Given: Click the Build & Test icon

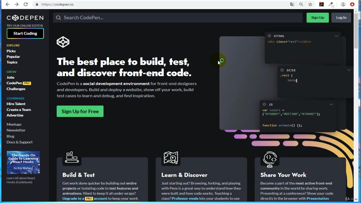Looking at the screenshot, I should (72, 157).
